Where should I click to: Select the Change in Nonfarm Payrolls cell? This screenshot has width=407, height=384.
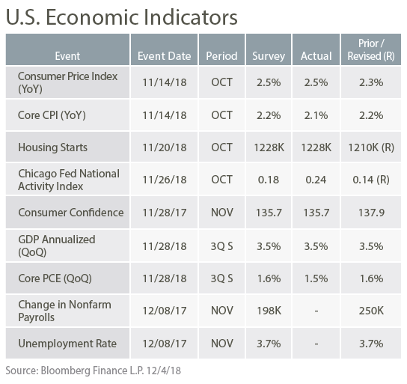[x=67, y=311]
